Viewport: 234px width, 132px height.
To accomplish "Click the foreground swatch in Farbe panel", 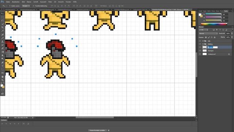I will coord(200,15).
